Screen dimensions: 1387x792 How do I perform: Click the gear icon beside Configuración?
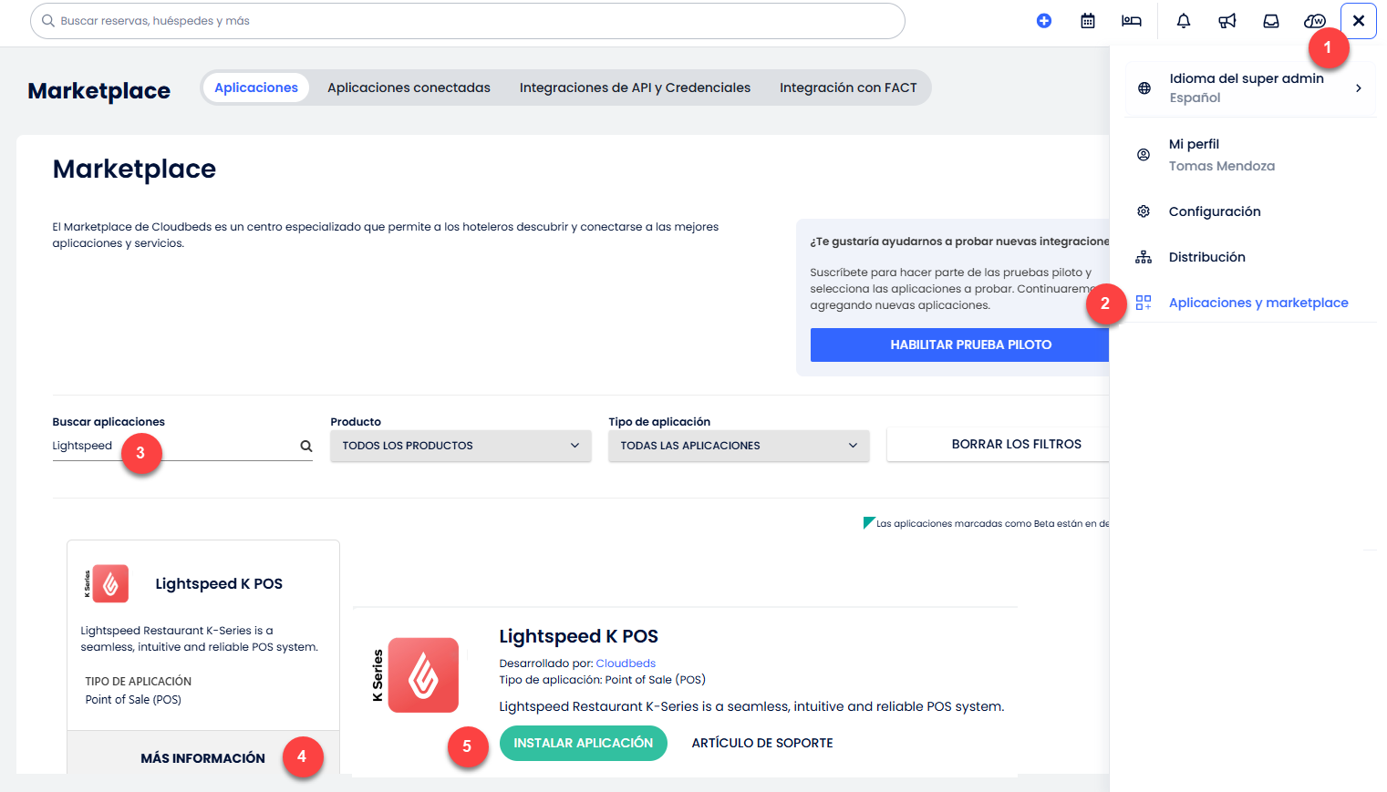point(1144,211)
